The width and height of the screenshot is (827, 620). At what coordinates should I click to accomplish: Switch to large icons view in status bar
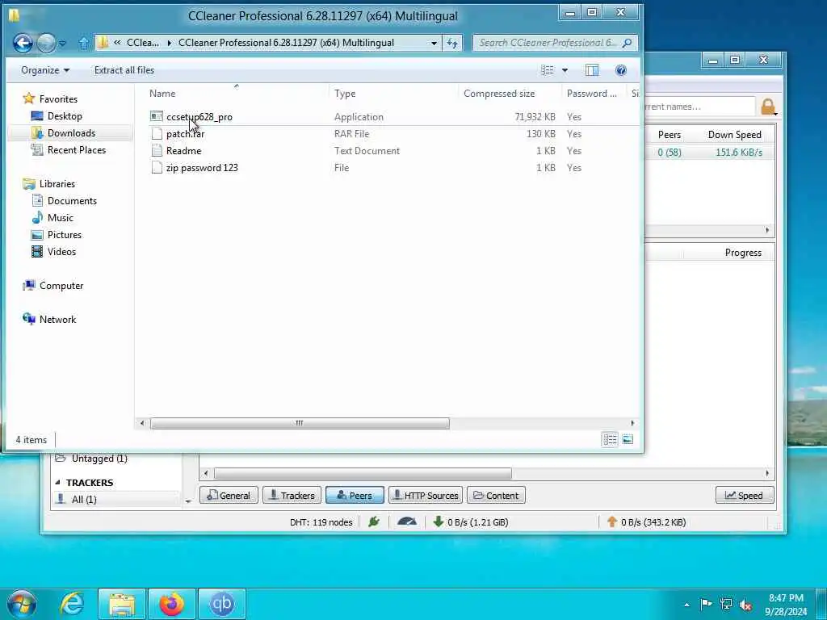pyautogui.click(x=628, y=439)
